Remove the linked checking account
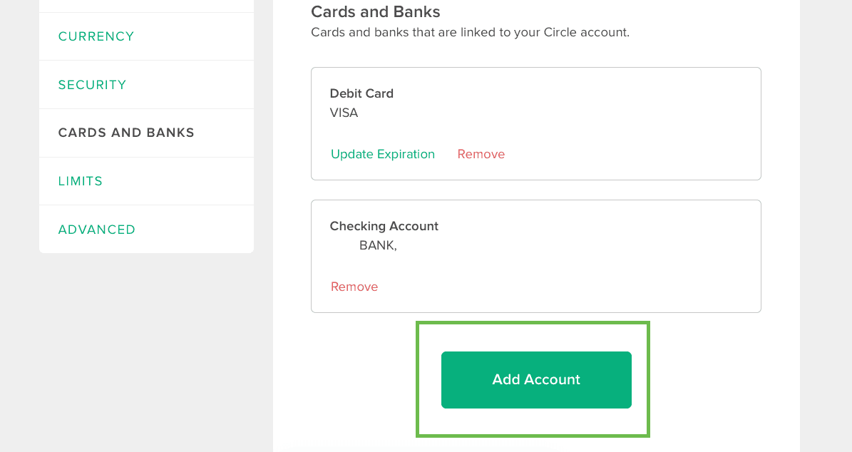This screenshot has width=852, height=452. (x=354, y=287)
